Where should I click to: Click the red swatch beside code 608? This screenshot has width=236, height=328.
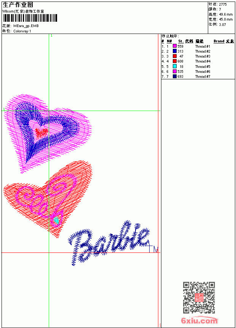point(175,61)
